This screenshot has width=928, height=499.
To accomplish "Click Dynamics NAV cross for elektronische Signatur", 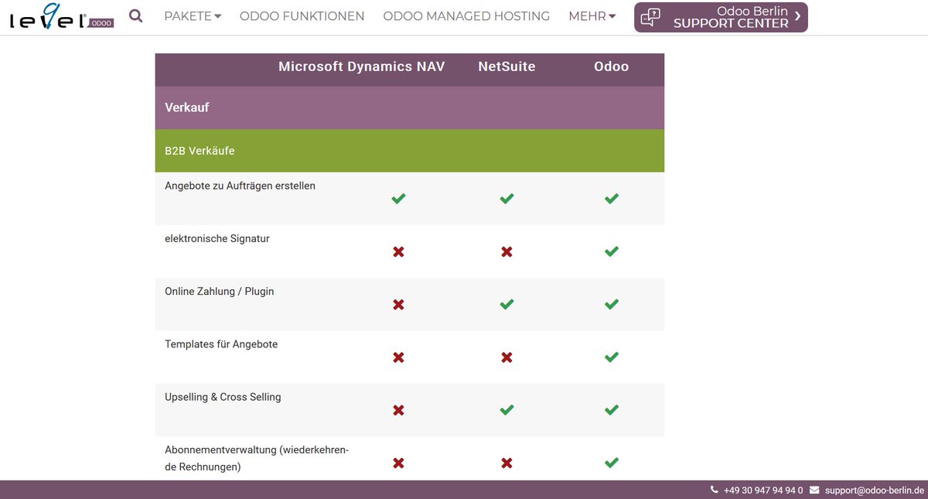I will tap(398, 251).
